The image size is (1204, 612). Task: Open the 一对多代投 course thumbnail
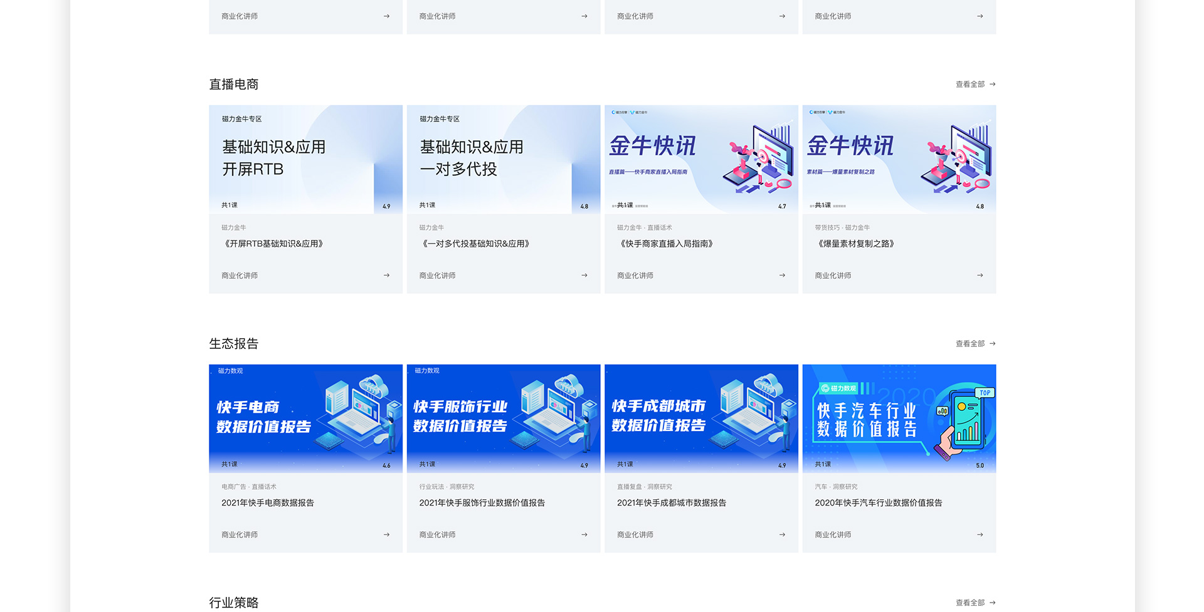pos(503,159)
